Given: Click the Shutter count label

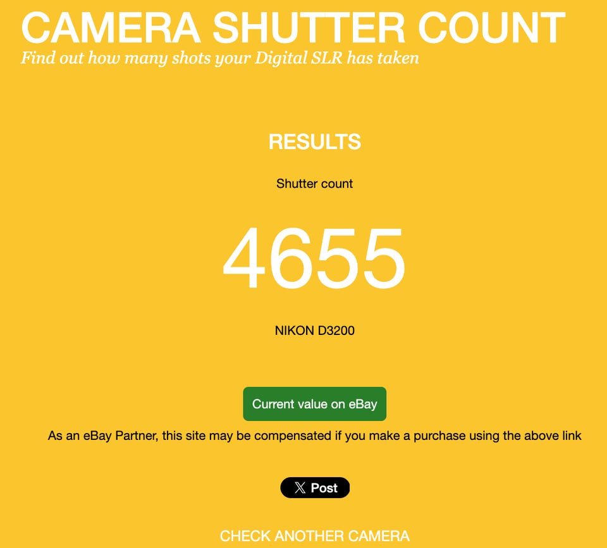Looking at the screenshot, I should (315, 183).
